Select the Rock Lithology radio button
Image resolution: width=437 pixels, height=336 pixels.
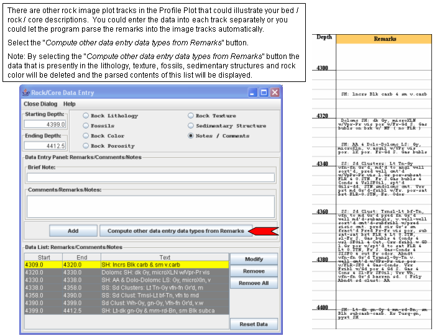pyautogui.click(x=86, y=116)
